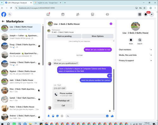Image resolution: width=158 pixels, height=125 pixels.
Task: Open Eliza - 2 Beds 1 Bath chat
Action: click(21, 90)
